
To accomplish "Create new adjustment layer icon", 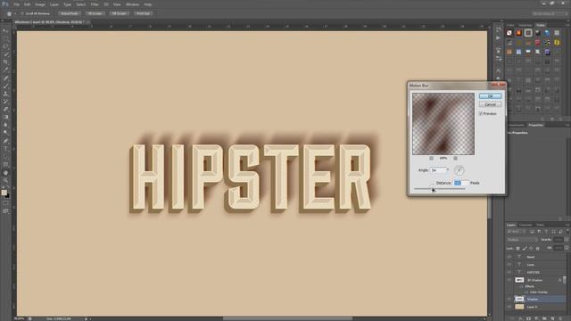I will tap(536, 318).
